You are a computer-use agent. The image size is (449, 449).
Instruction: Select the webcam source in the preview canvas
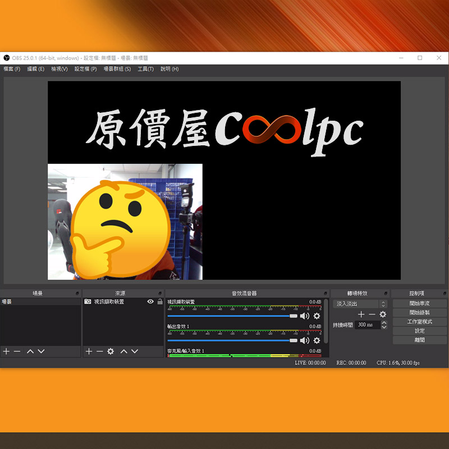125,222
